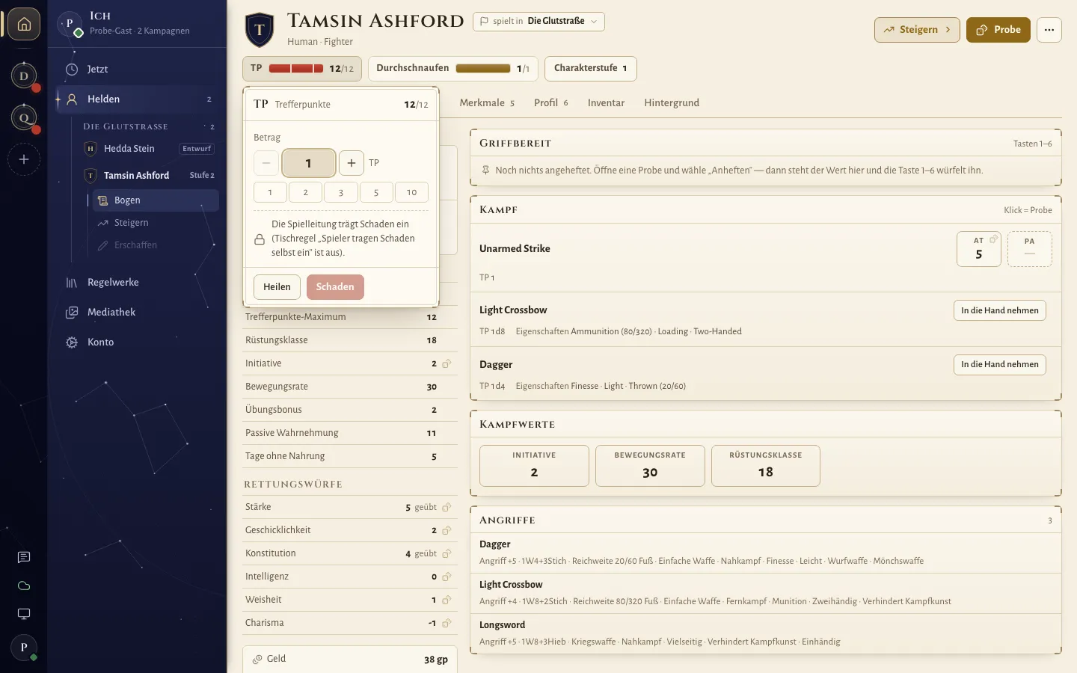Click the Schaden button

tap(335, 287)
